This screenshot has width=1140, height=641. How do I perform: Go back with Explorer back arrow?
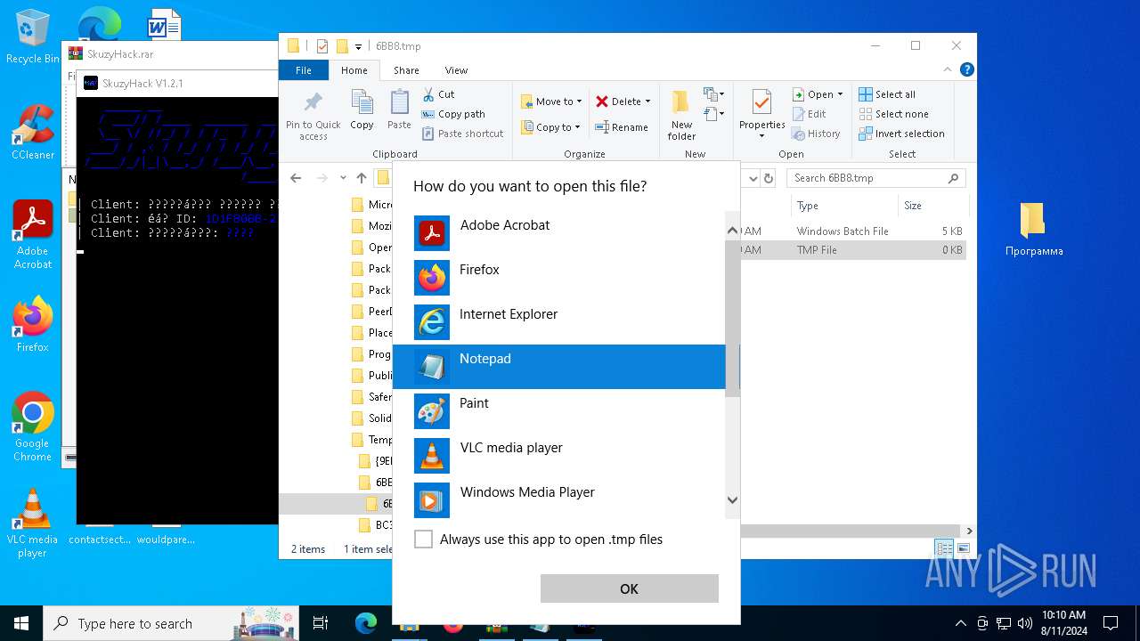[296, 178]
